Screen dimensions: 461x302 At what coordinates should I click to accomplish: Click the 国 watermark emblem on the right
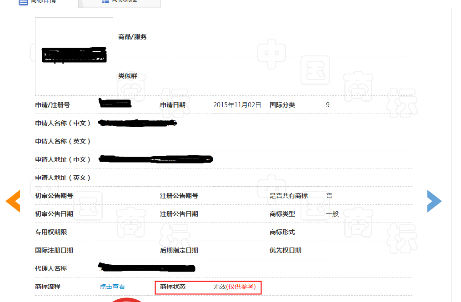click(x=315, y=71)
